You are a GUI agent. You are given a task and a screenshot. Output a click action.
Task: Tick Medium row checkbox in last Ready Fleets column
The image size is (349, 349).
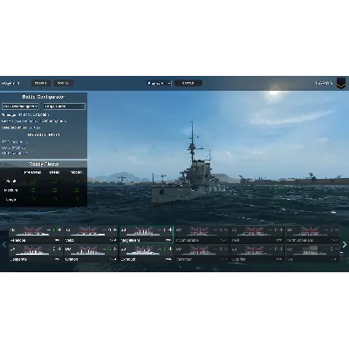[x=77, y=190]
